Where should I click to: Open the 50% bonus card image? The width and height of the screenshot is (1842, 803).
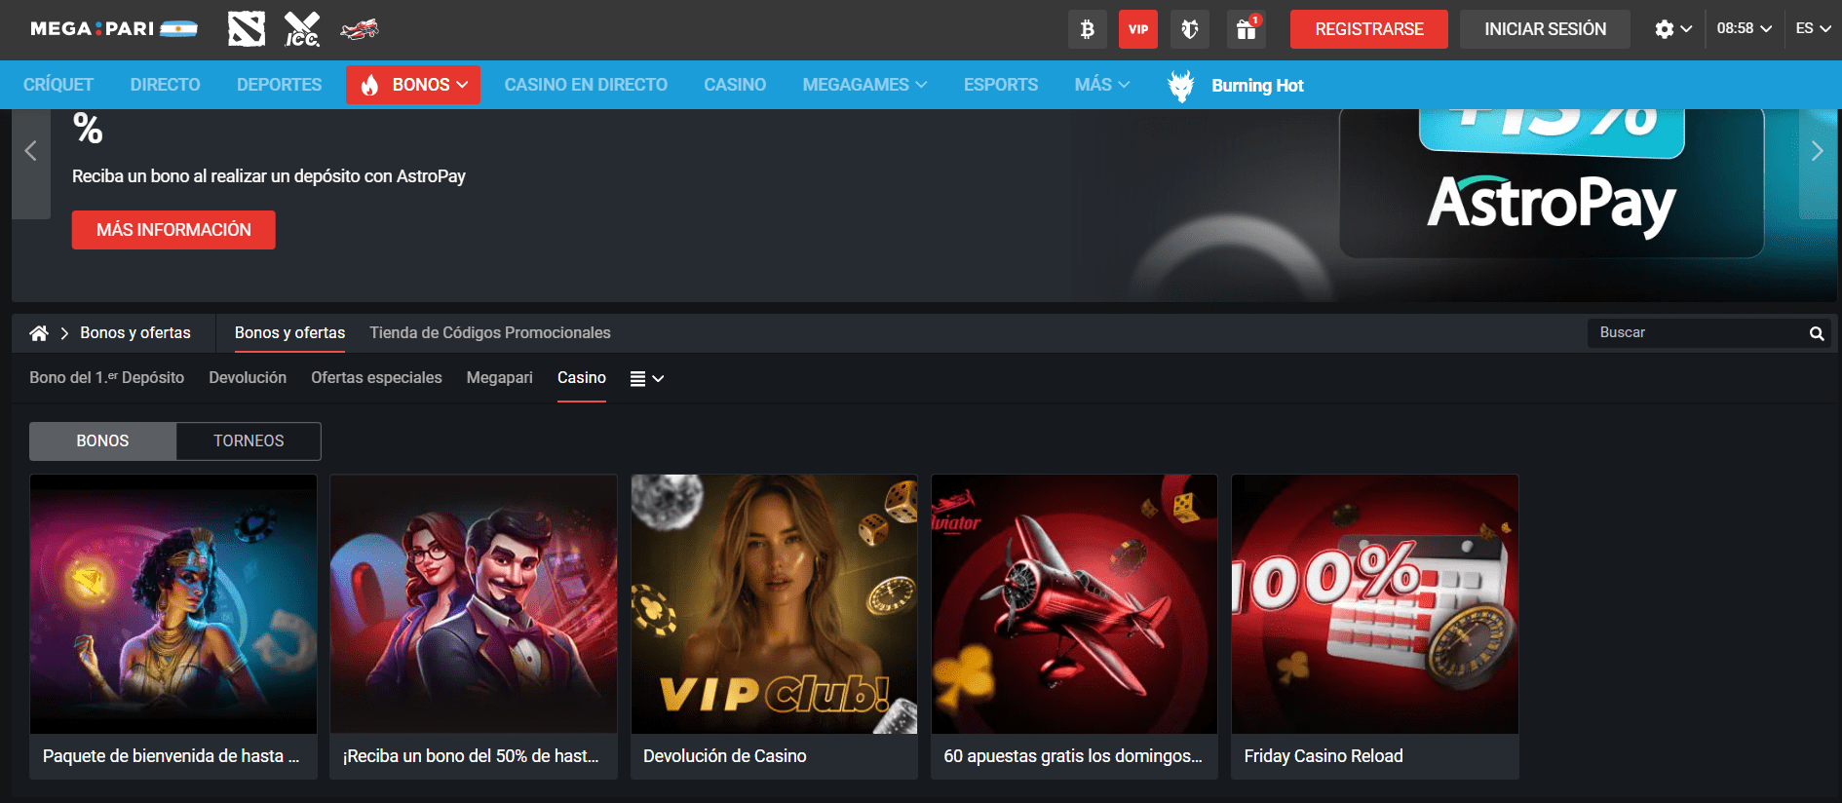point(474,604)
